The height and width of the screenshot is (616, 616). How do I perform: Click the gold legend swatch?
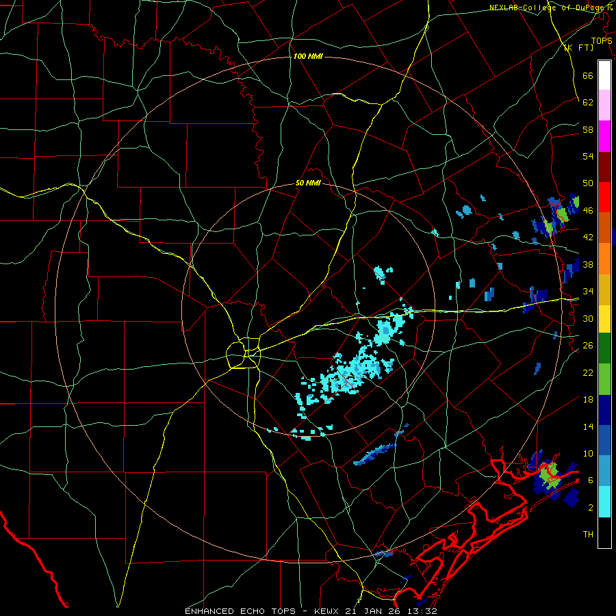tap(604, 290)
